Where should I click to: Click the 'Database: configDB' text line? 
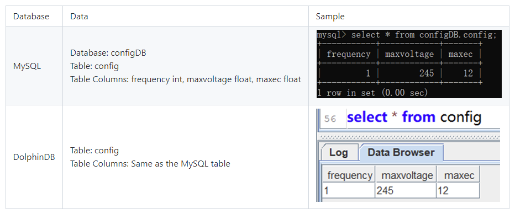pyautogui.click(x=108, y=53)
